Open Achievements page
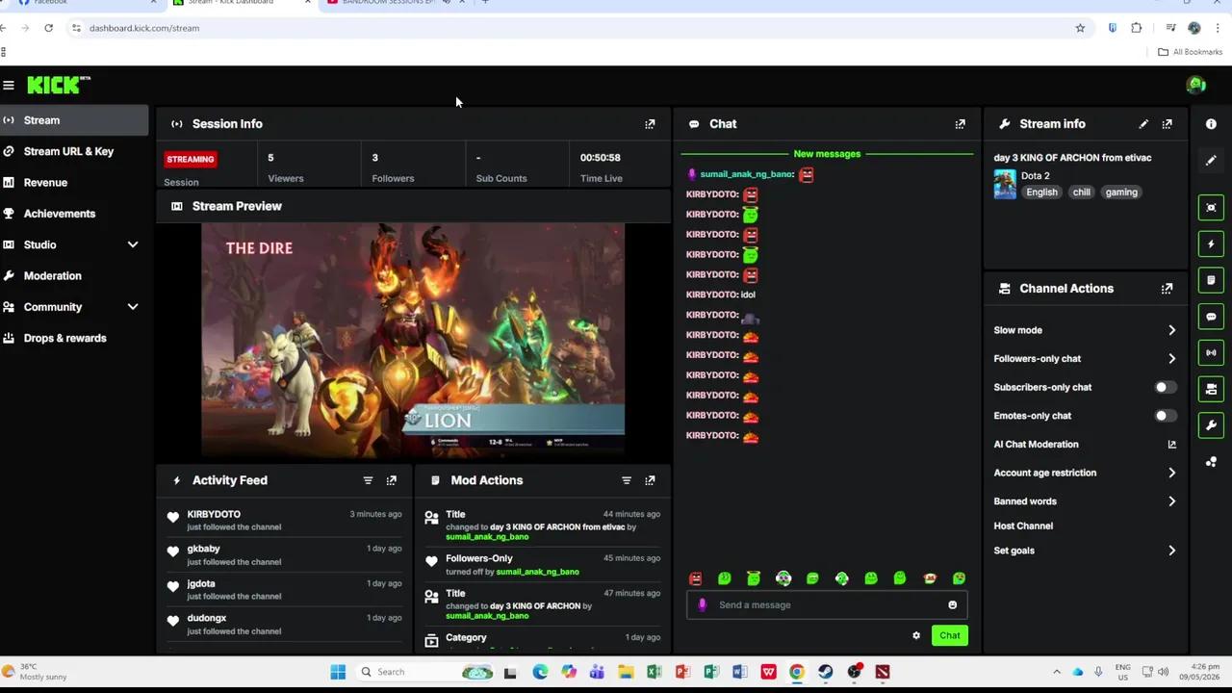 pos(74,214)
